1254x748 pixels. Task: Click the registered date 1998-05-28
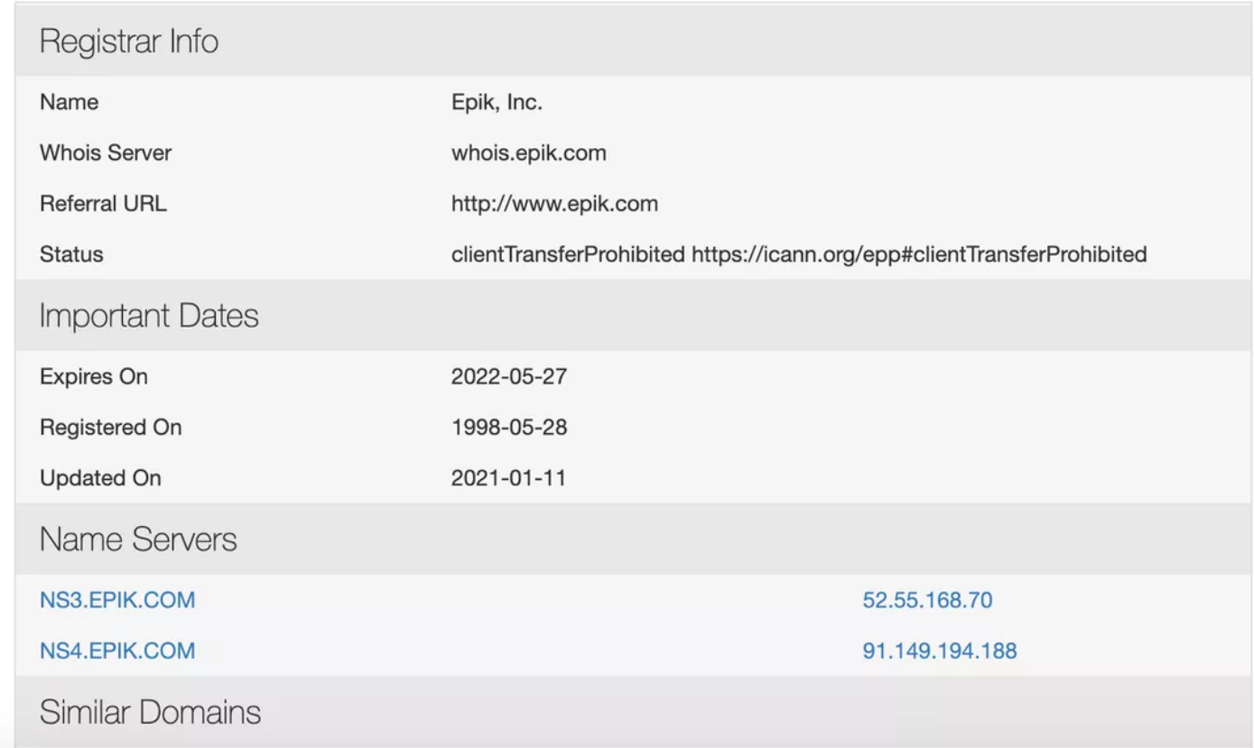[509, 427]
